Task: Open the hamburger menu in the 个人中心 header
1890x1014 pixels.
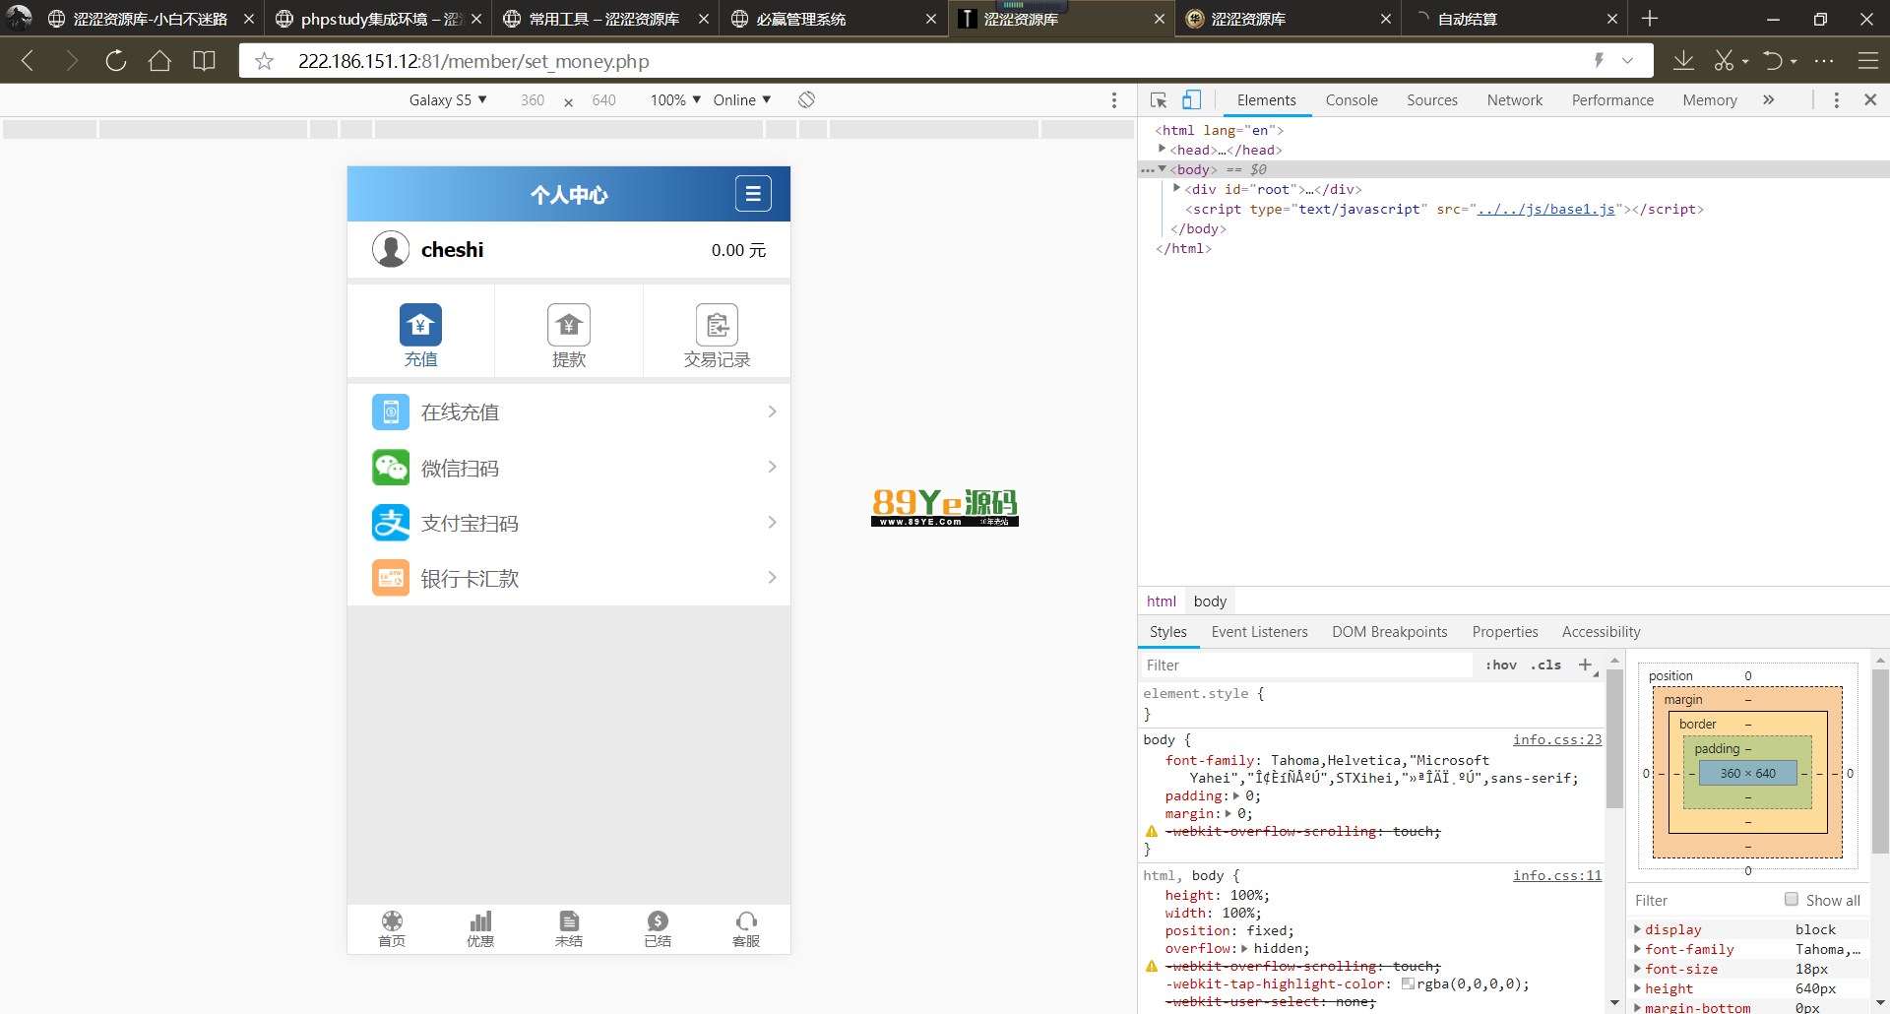Action: pyautogui.click(x=753, y=194)
